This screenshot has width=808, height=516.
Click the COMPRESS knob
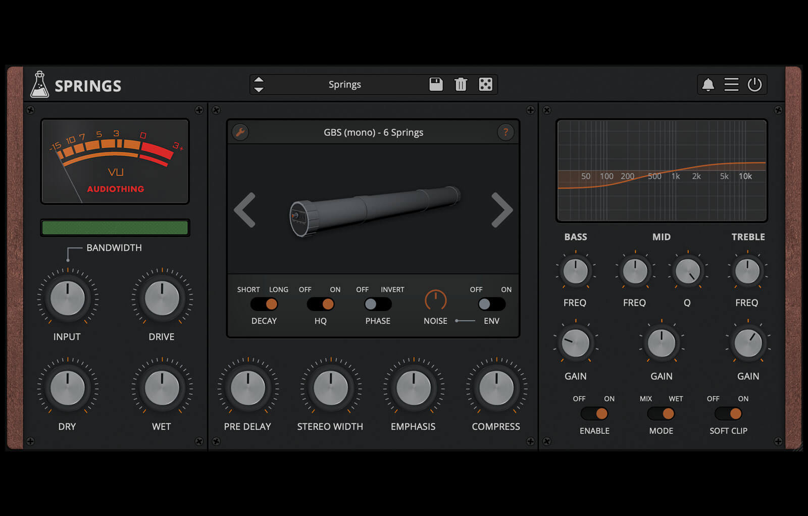496,388
